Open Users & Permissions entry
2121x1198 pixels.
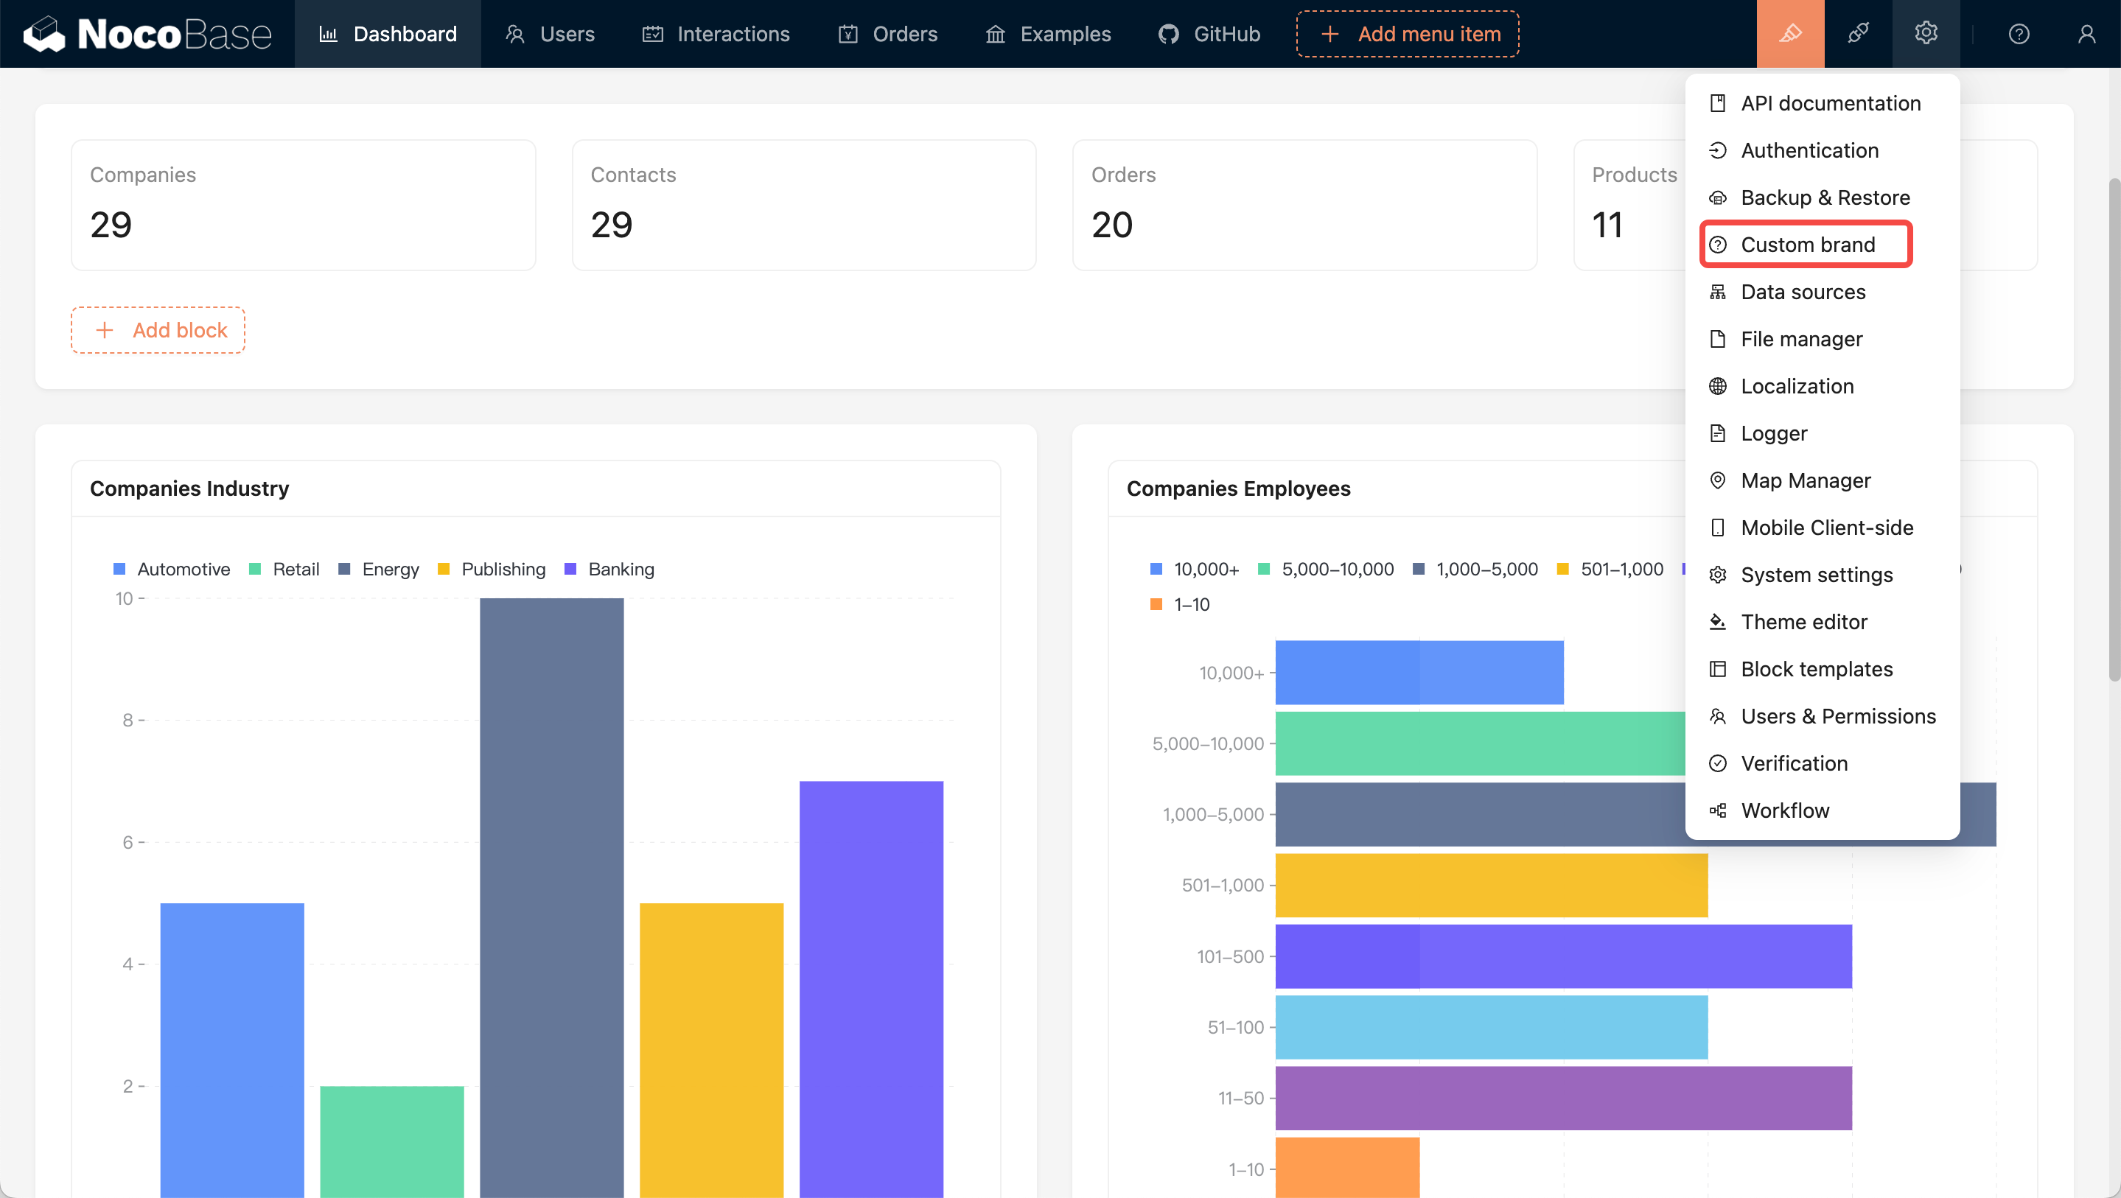(1837, 716)
